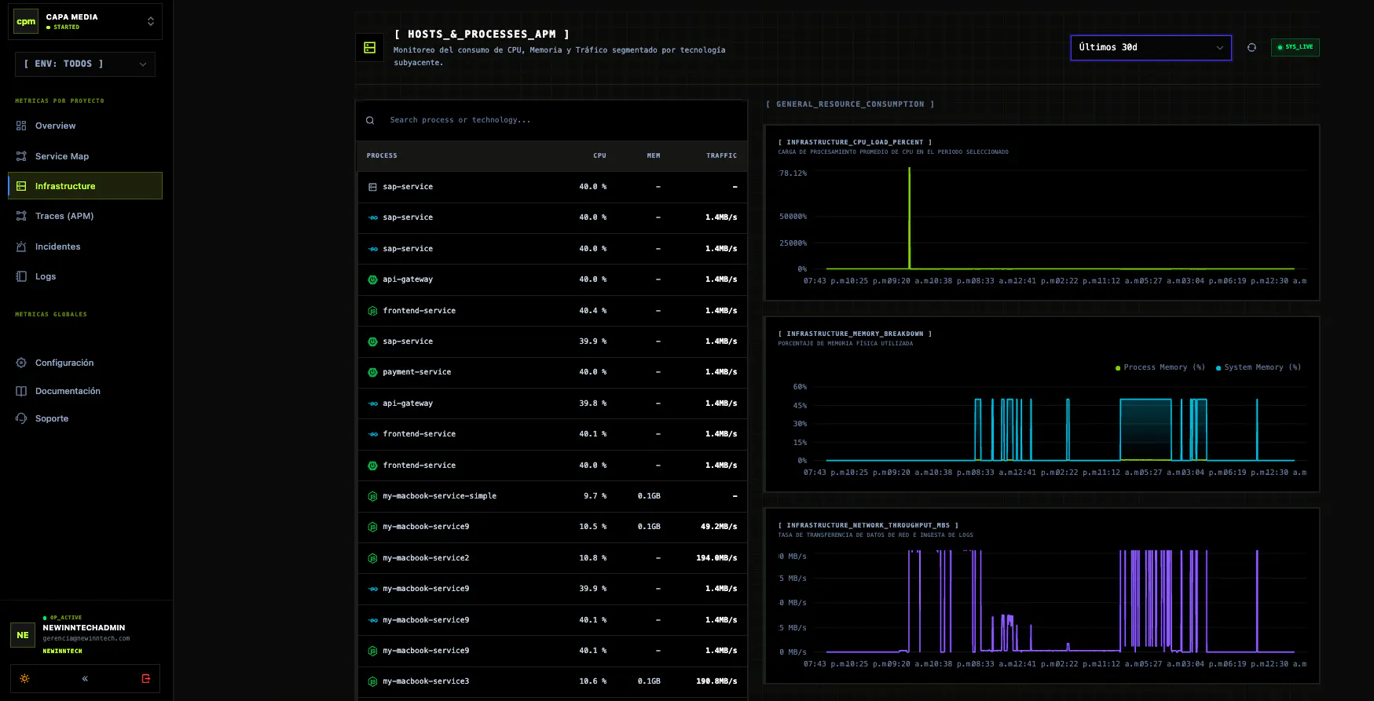Click the my-macbook-service3 process name
Image resolution: width=1374 pixels, height=701 pixels.
(x=426, y=681)
